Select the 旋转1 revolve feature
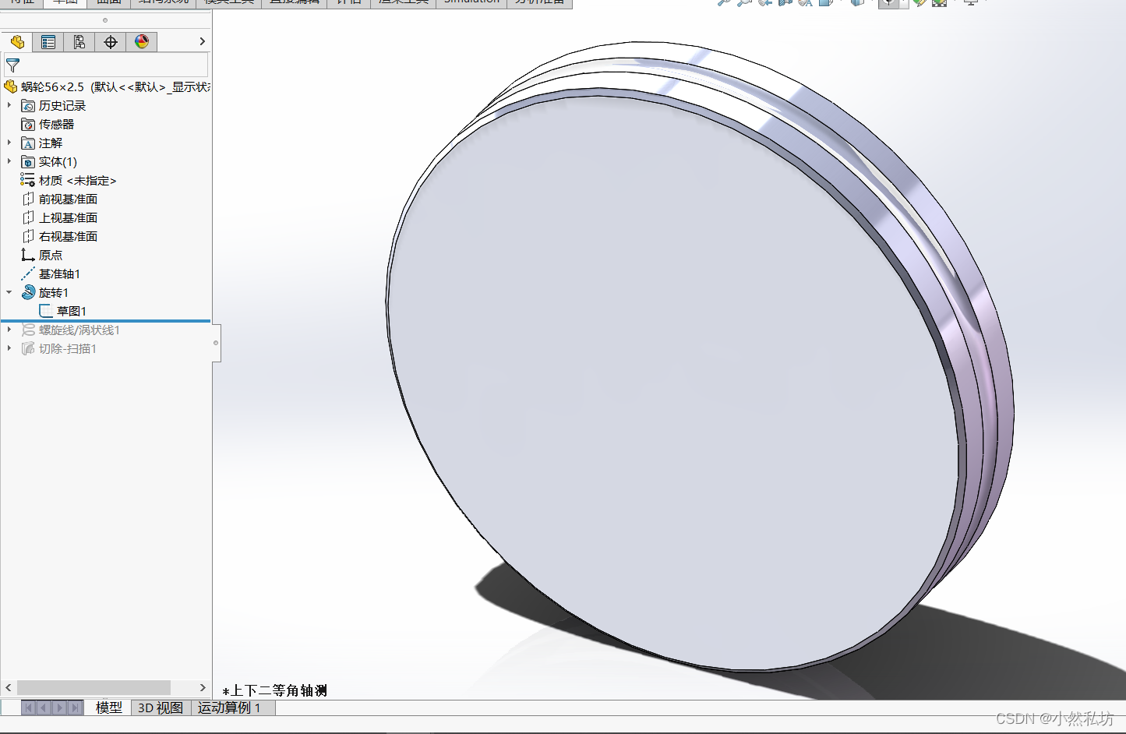This screenshot has height=734, width=1126. (54, 293)
